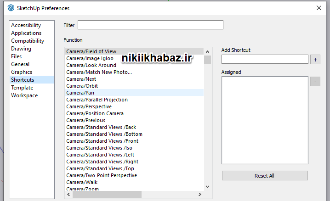Click the function list scroll down arrow

(x=207, y=187)
